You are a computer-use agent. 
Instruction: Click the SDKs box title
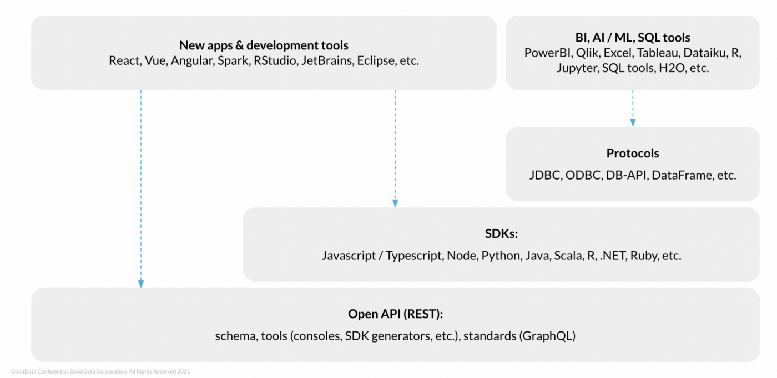(501, 234)
